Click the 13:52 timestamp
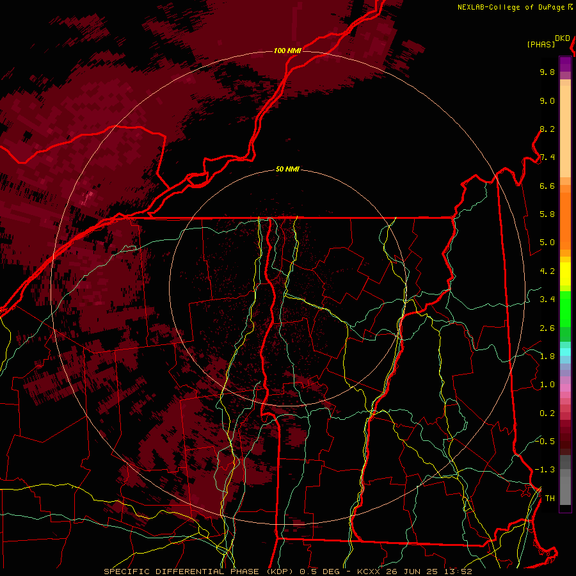 coord(459,572)
